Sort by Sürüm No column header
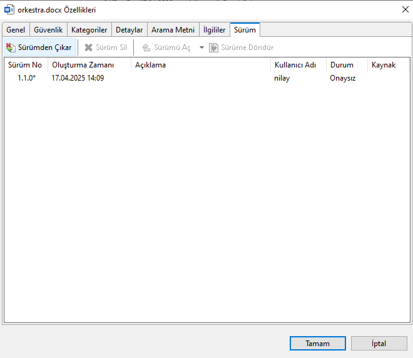This screenshot has width=413, height=358. pos(25,65)
